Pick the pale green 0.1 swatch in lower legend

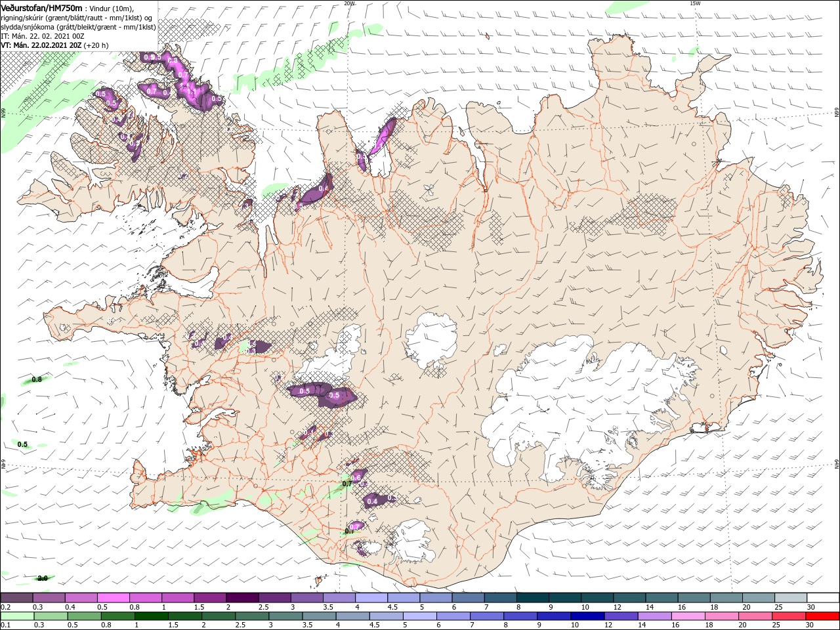pos(17,616)
